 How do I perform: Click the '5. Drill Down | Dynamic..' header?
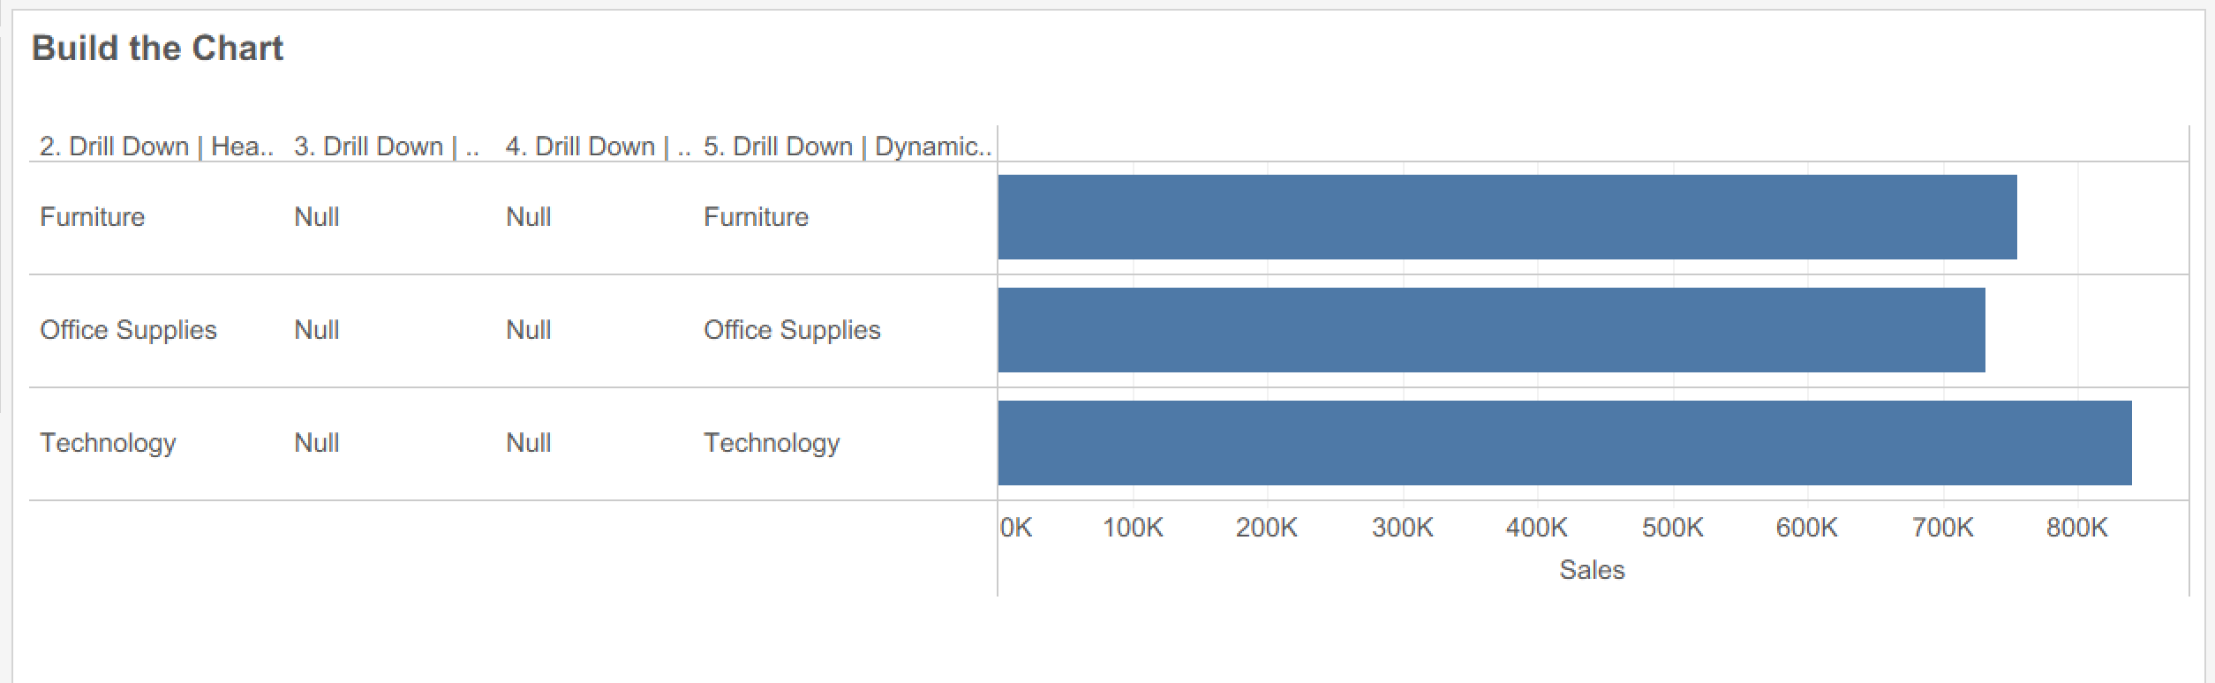point(848,146)
